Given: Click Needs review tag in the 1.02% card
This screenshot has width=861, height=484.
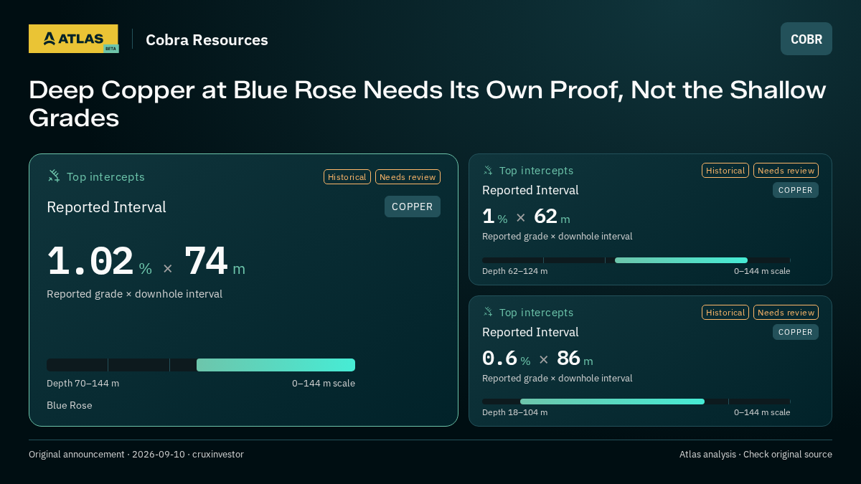Looking at the screenshot, I should click(x=408, y=176).
